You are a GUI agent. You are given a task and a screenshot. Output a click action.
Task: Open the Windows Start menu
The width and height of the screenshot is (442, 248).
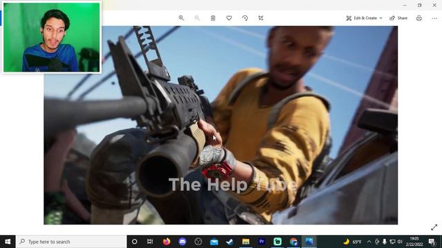click(x=8, y=242)
